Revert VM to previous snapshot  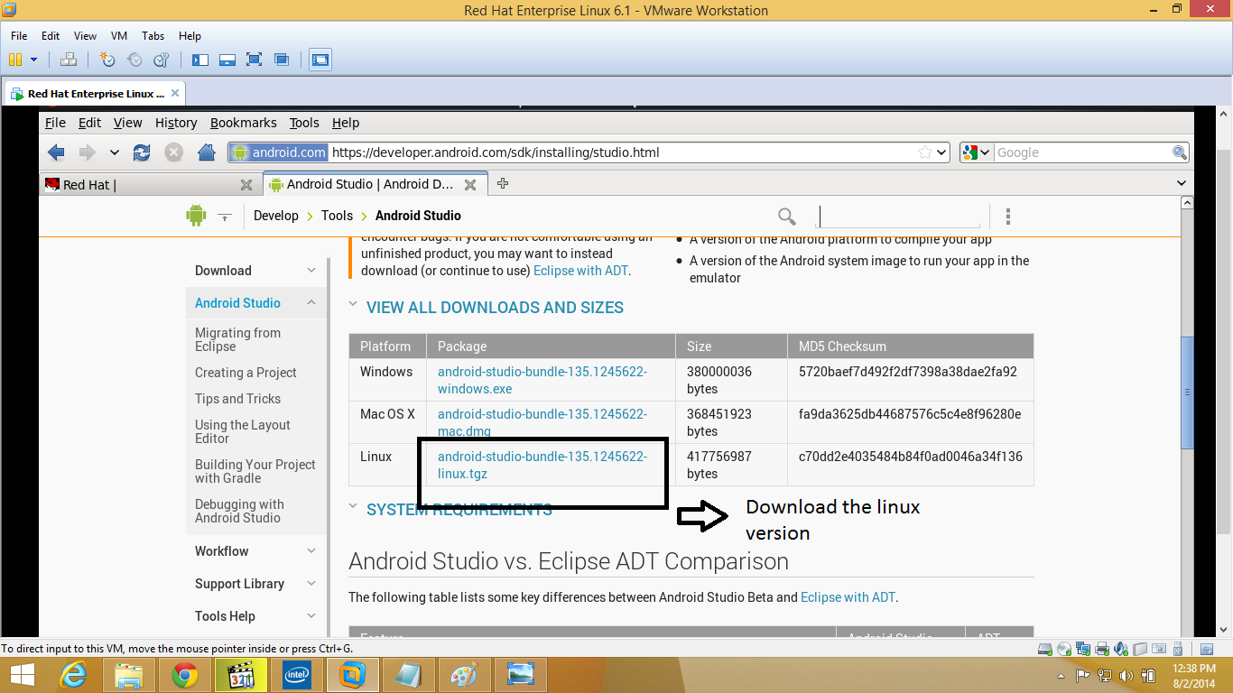point(134,60)
